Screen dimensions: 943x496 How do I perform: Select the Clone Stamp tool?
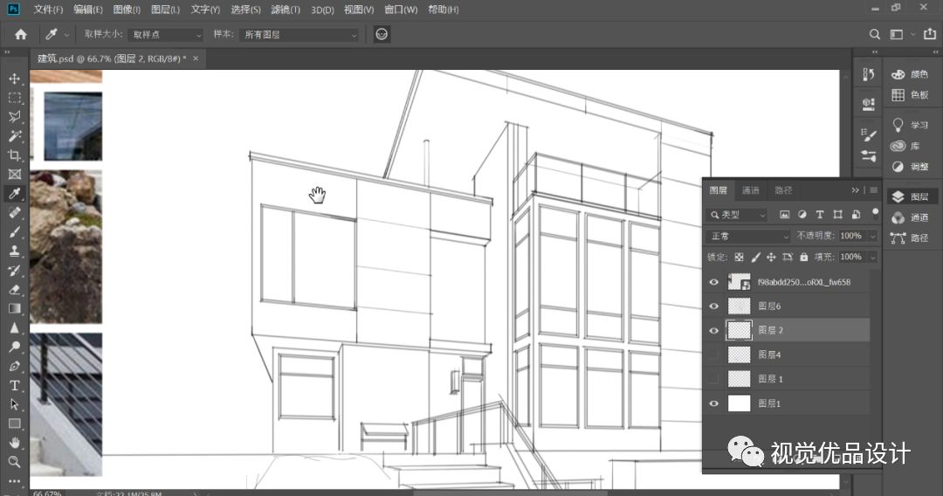15,251
